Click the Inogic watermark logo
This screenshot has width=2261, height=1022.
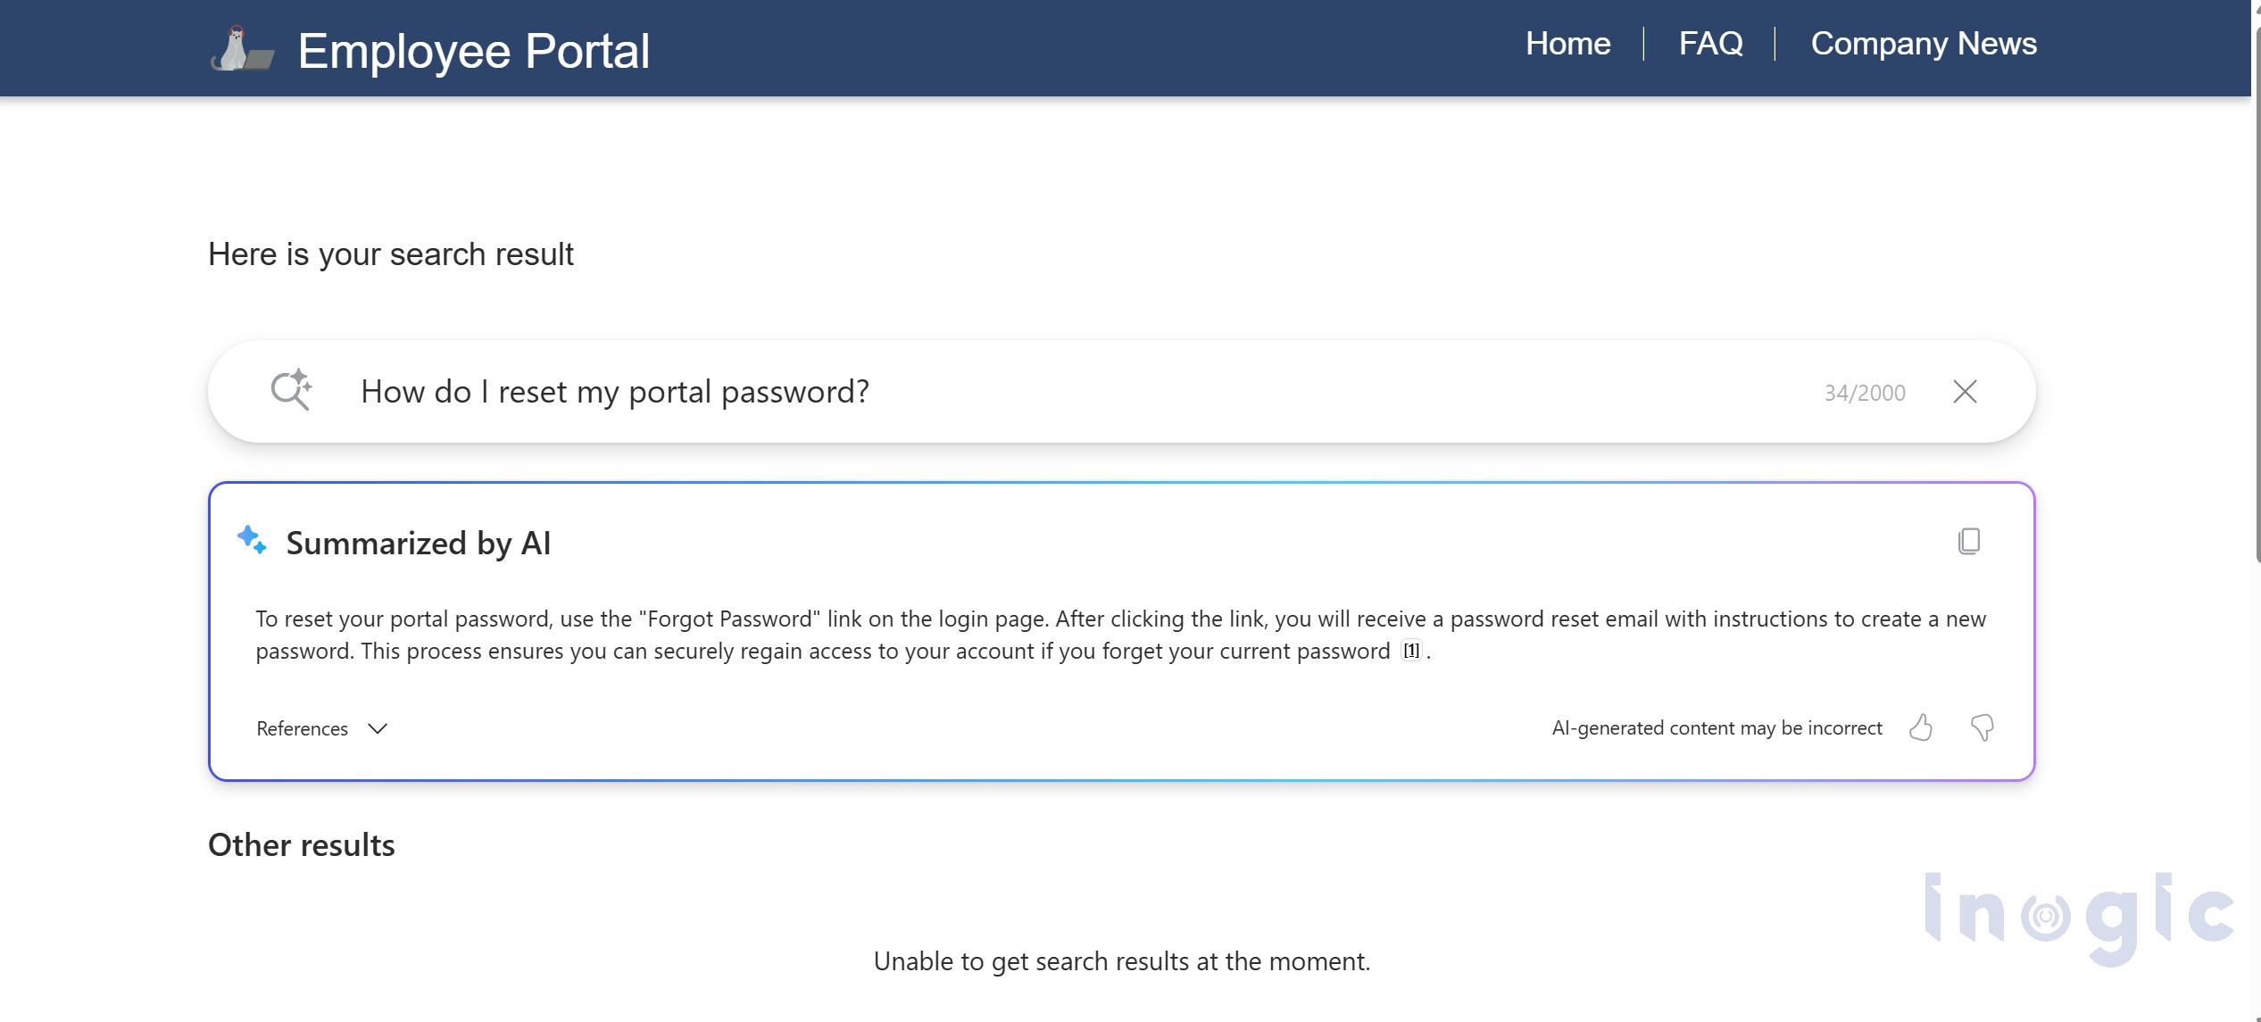click(x=2079, y=918)
